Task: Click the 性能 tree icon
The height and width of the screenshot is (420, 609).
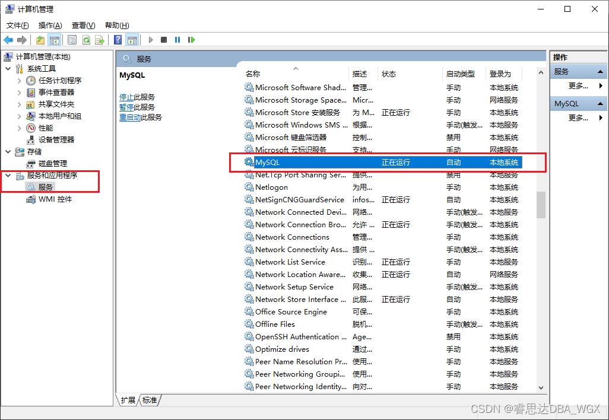Action: (31, 128)
